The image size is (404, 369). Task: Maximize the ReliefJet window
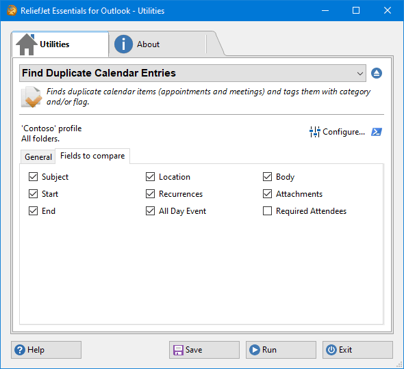click(x=356, y=10)
